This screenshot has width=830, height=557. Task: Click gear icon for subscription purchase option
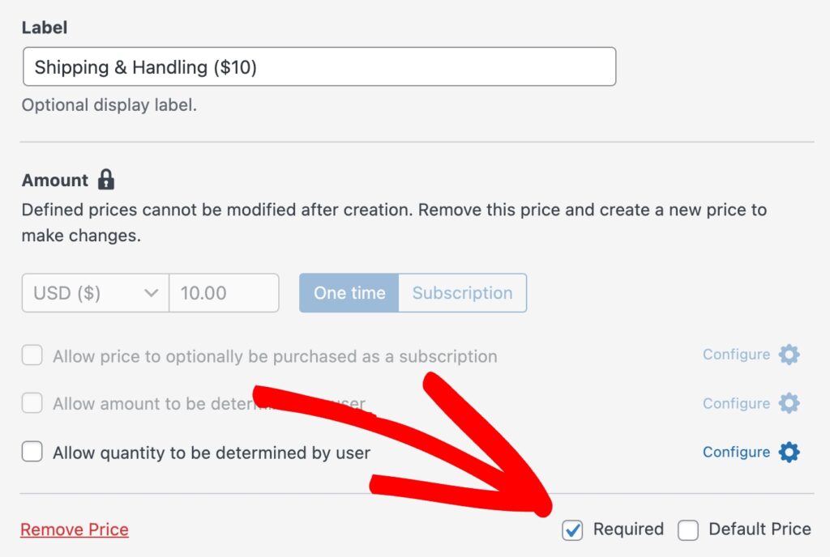pyautogui.click(x=789, y=355)
